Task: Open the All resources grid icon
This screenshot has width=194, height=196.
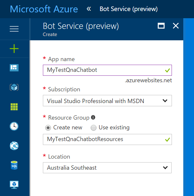Action: (14, 107)
